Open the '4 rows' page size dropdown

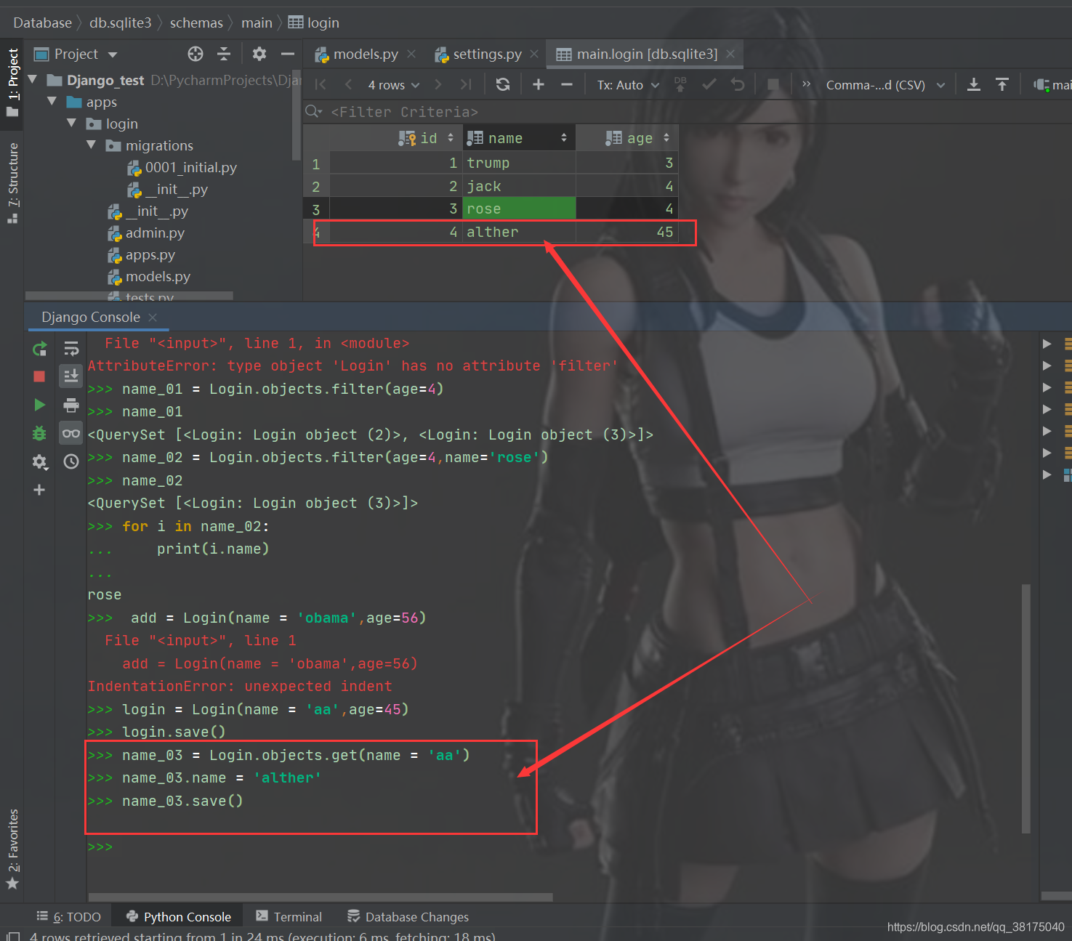pos(394,85)
